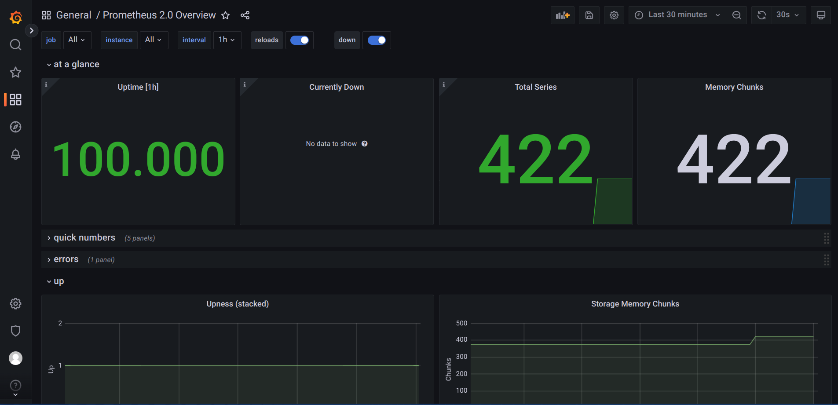Open the General folder breadcrumb
Viewport: 838px width, 405px height.
(x=73, y=15)
